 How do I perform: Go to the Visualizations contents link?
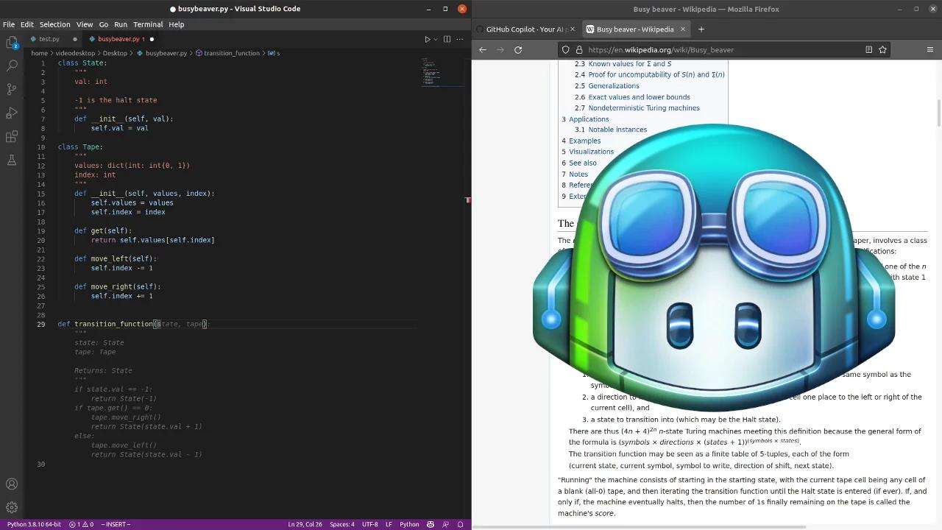click(591, 152)
